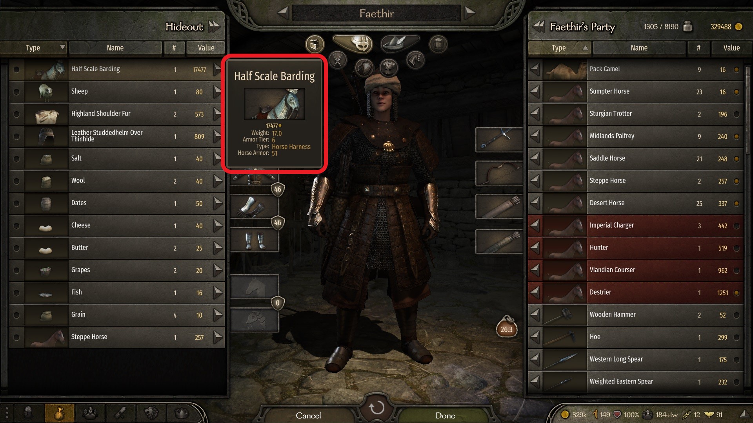This screenshot has width=753, height=423.
Task: Toggle lock on Sheep item row
Action: point(16,92)
